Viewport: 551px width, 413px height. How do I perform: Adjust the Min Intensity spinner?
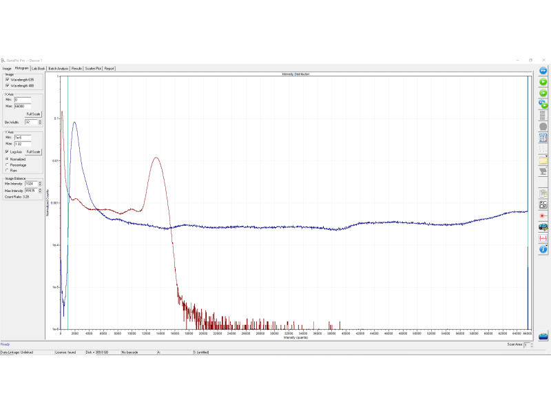pyautogui.click(x=40, y=184)
